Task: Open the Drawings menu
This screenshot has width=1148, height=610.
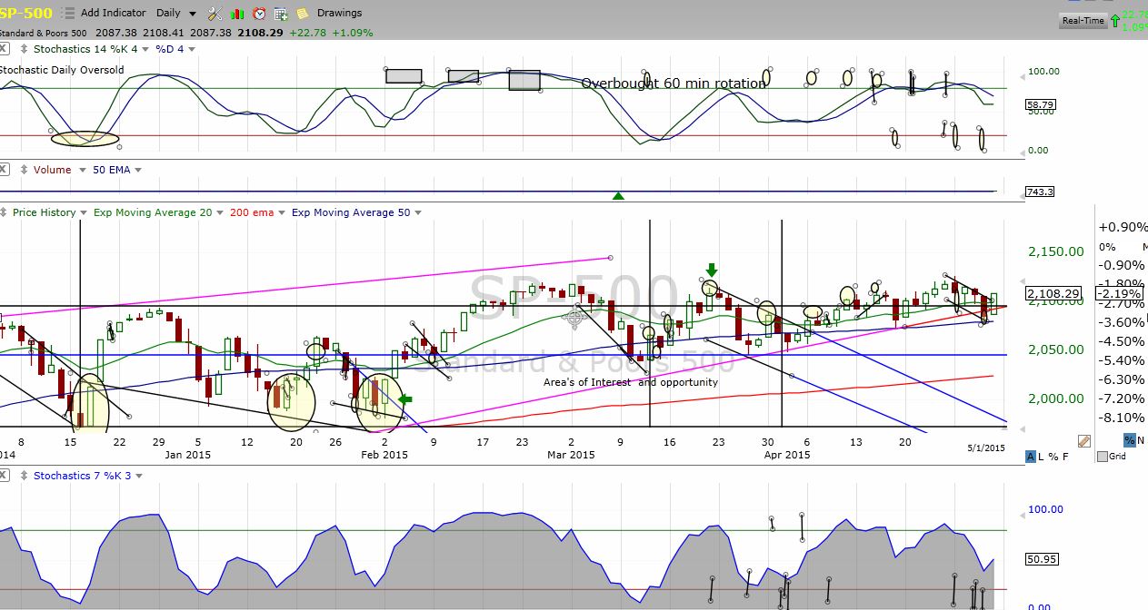Action: pos(339,13)
